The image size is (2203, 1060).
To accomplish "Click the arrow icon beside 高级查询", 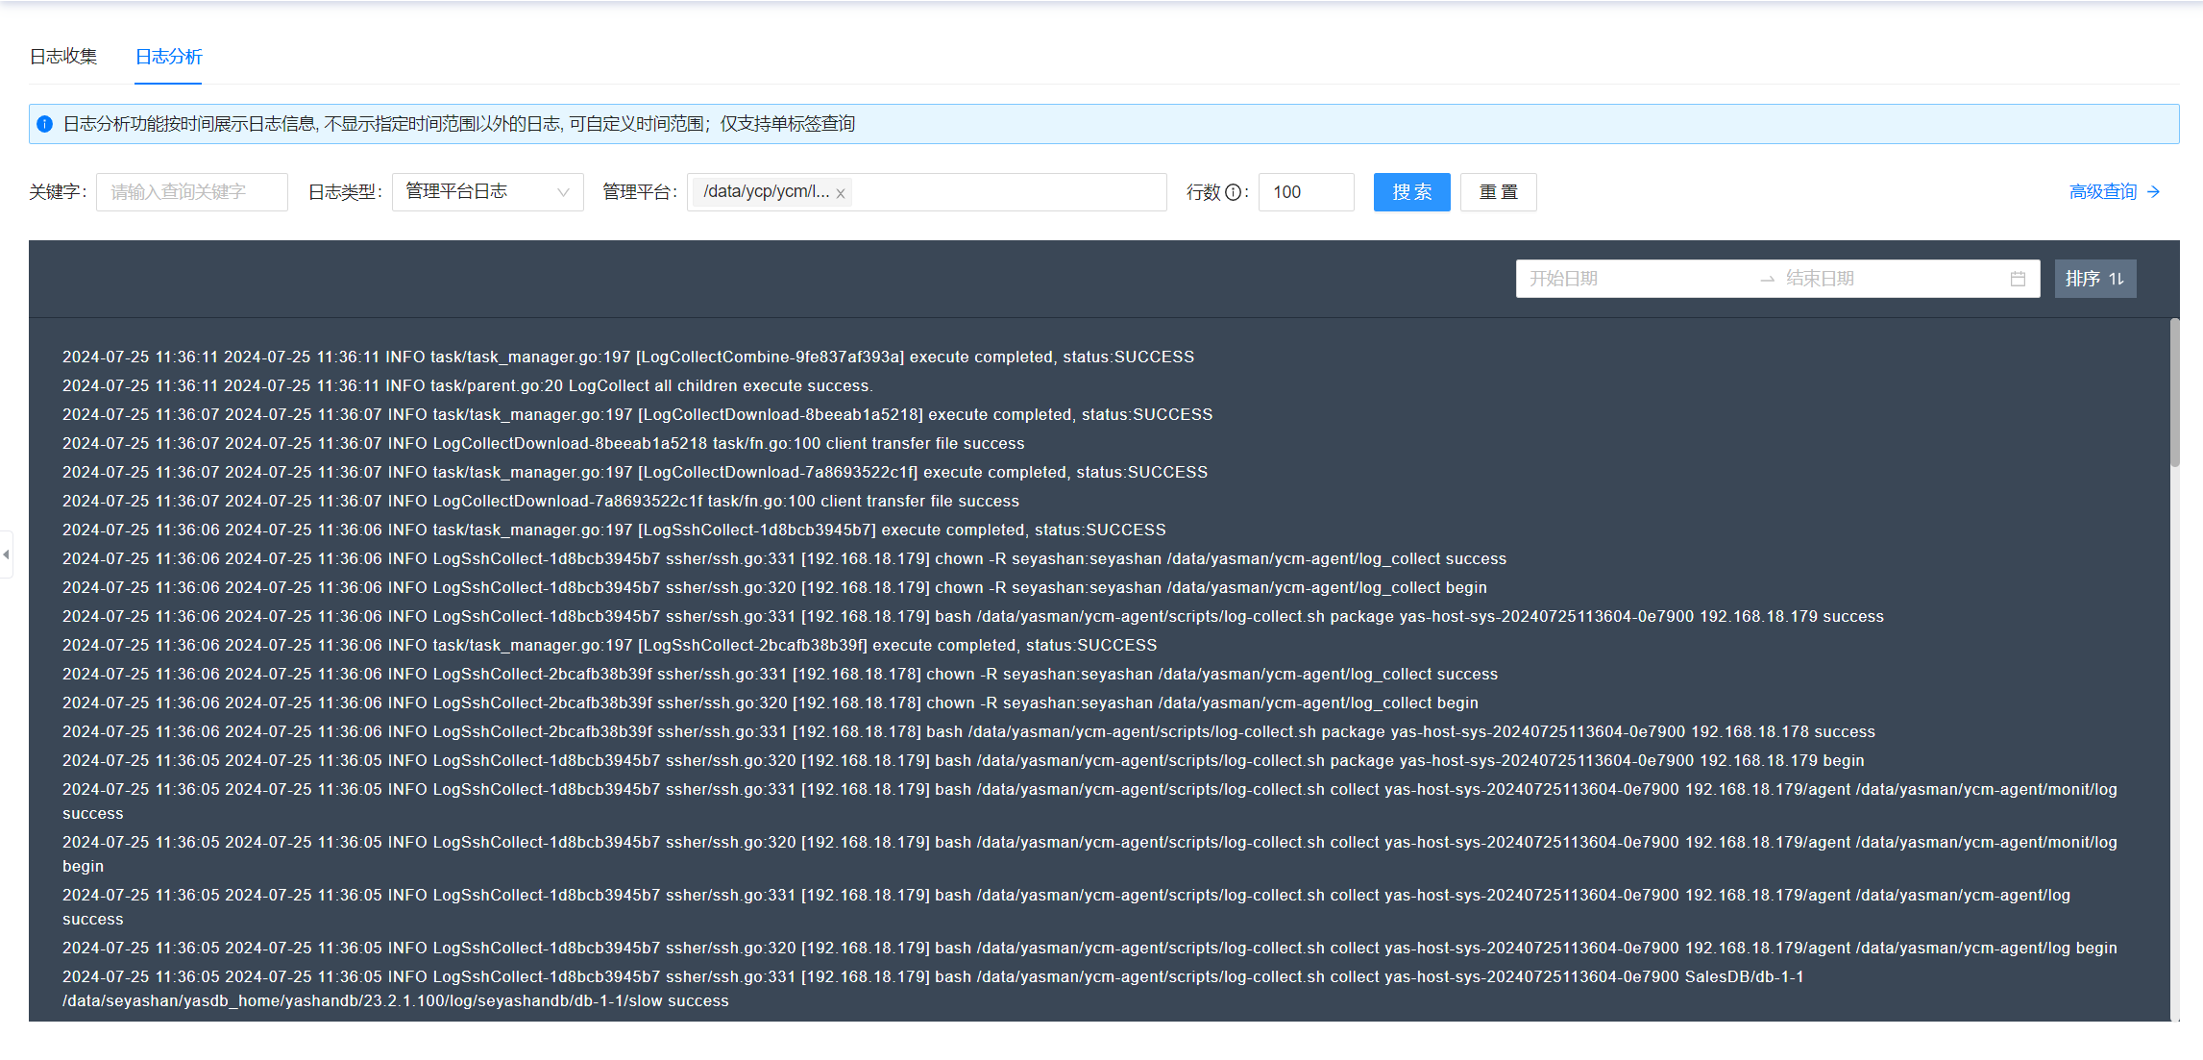I will pyautogui.click(x=2154, y=192).
